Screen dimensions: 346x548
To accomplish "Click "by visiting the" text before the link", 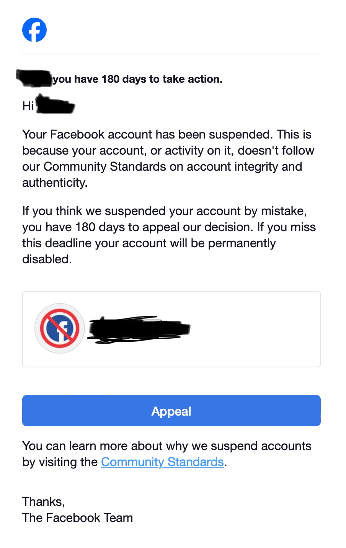I will (x=60, y=462).
